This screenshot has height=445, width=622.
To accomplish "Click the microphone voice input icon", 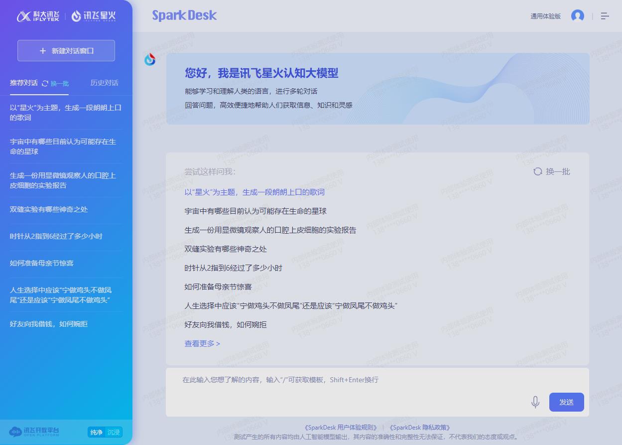I will 535,402.
